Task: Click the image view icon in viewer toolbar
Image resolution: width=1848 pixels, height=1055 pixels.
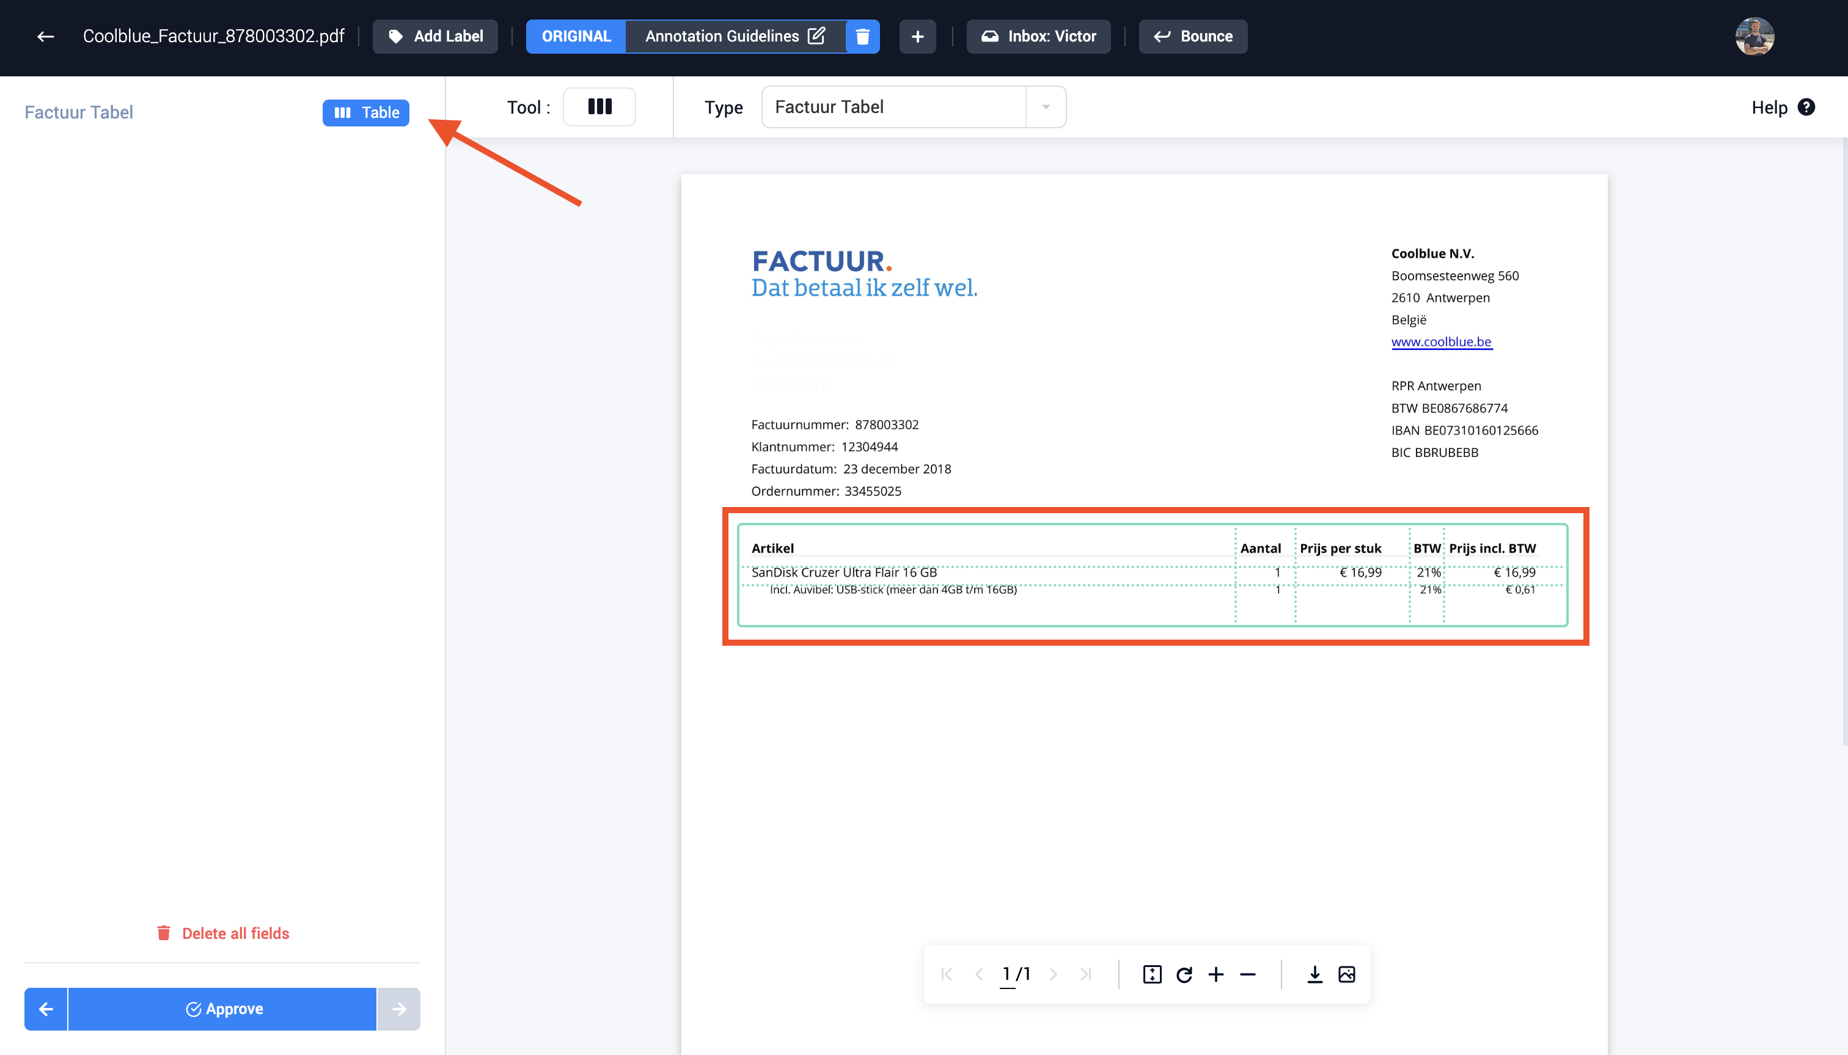Action: coord(1346,974)
